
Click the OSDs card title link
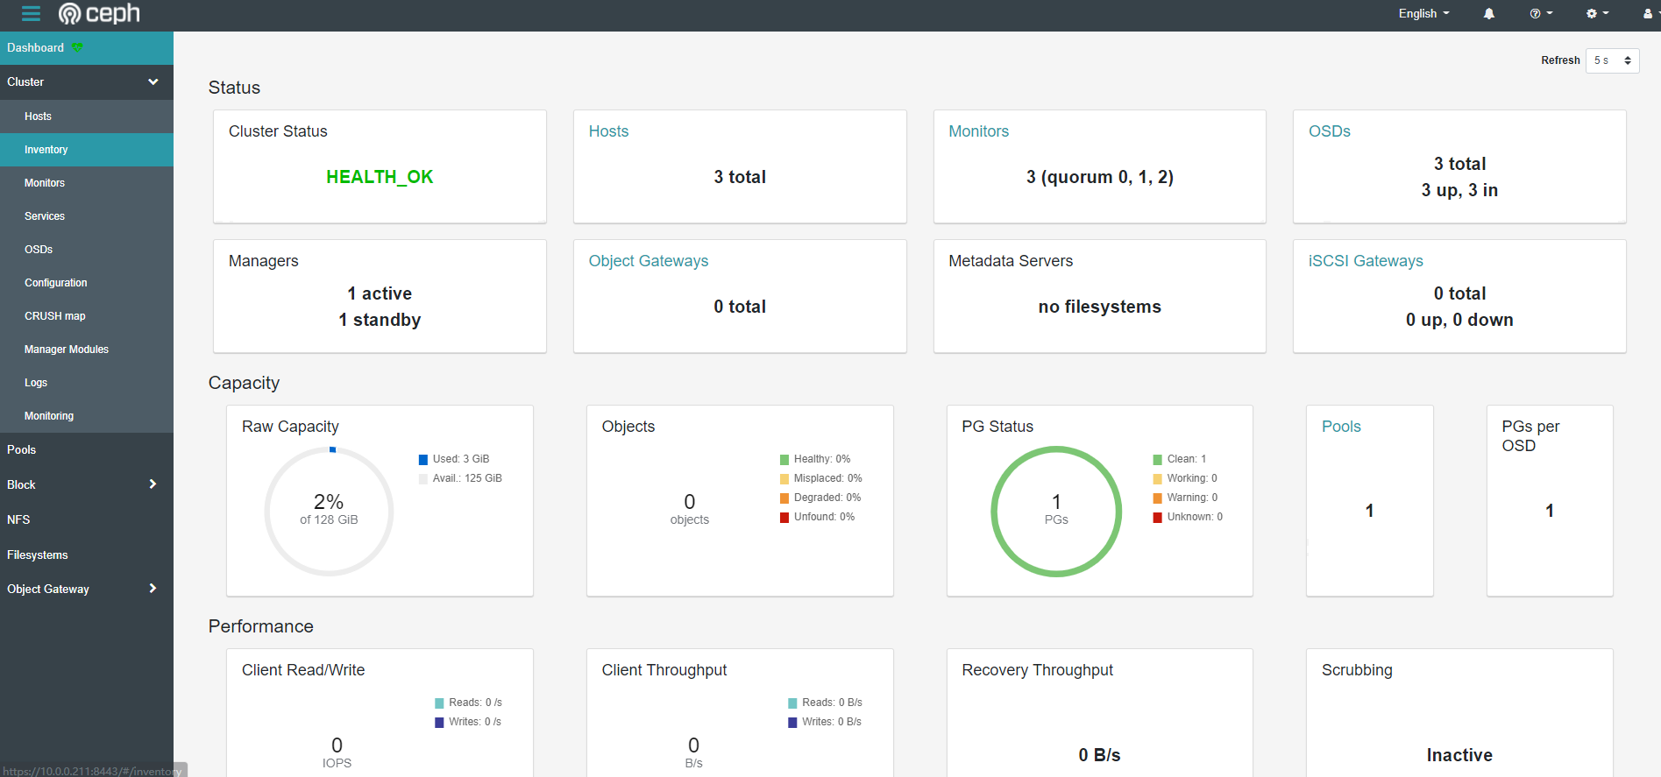[1329, 131]
